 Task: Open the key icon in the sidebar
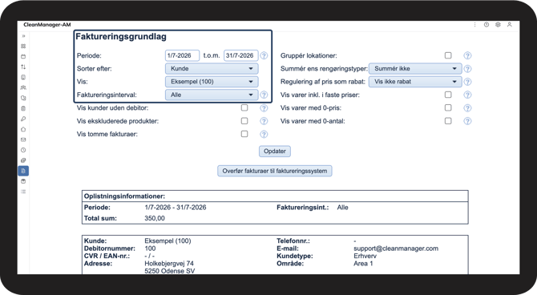[x=23, y=119]
